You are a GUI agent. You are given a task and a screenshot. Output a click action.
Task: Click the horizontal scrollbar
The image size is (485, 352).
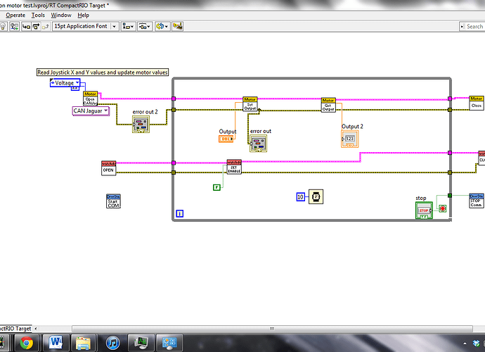[x=272, y=329]
